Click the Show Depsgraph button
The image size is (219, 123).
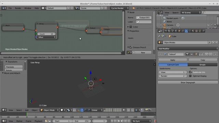pos(188,82)
